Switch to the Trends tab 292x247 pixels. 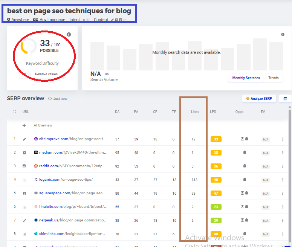273,78
